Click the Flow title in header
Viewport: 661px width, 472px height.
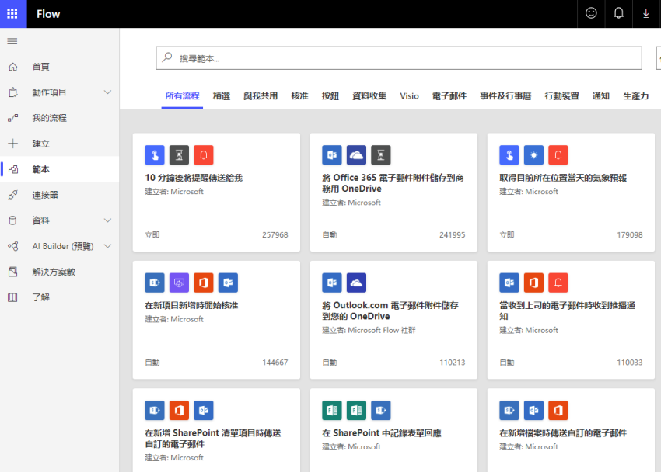click(48, 14)
